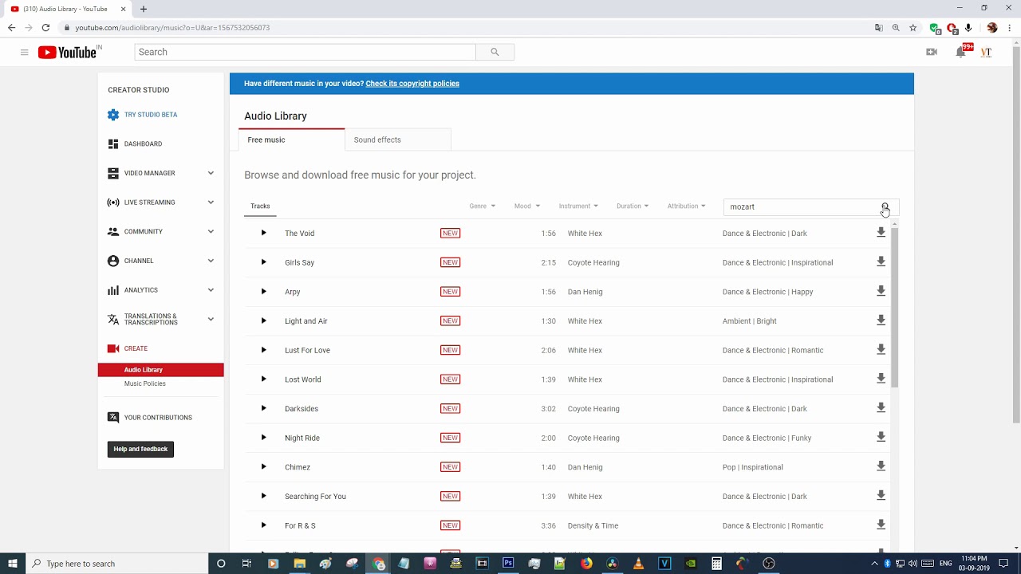Play the track Chimez
Image resolution: width=1021 pixels, height=574 pixels.
click(x=263, y=467)
